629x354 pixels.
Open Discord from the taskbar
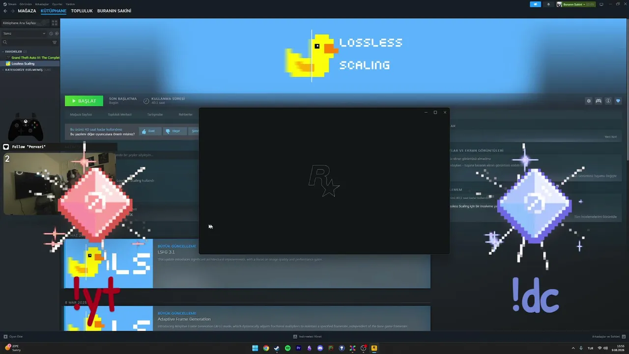coord(320,348)
